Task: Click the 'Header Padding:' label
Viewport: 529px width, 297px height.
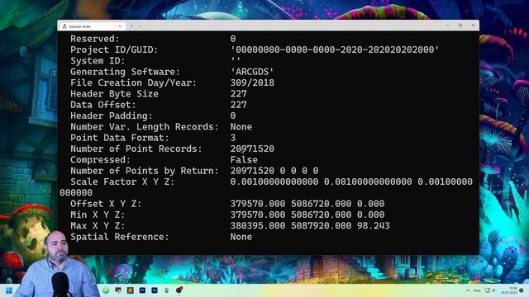Action: point(112,115)
